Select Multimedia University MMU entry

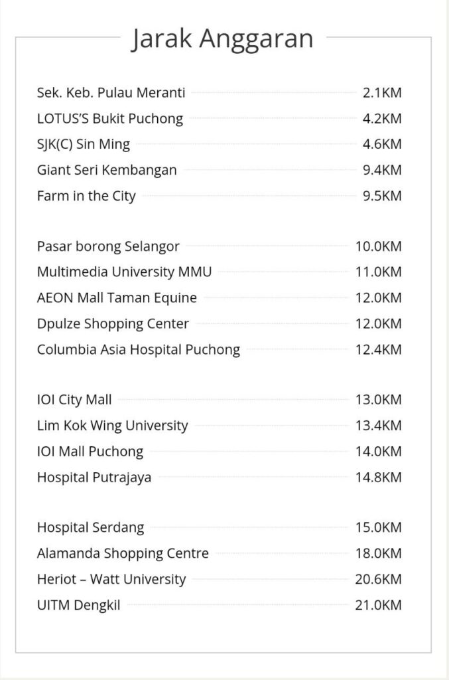pyautogui.click(x=125, y=272)
